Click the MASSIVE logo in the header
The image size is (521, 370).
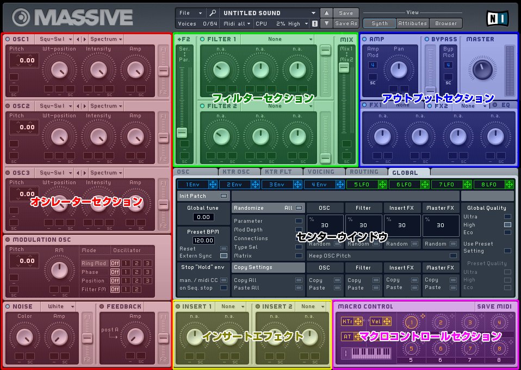[x=72, y=17]
